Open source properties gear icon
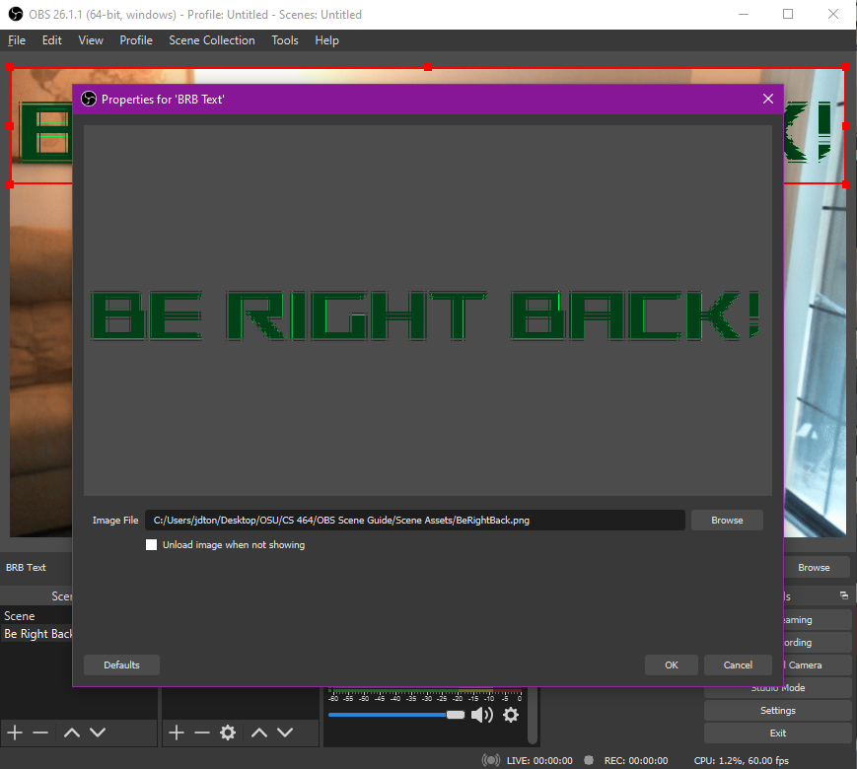 (x=228, y=733)
